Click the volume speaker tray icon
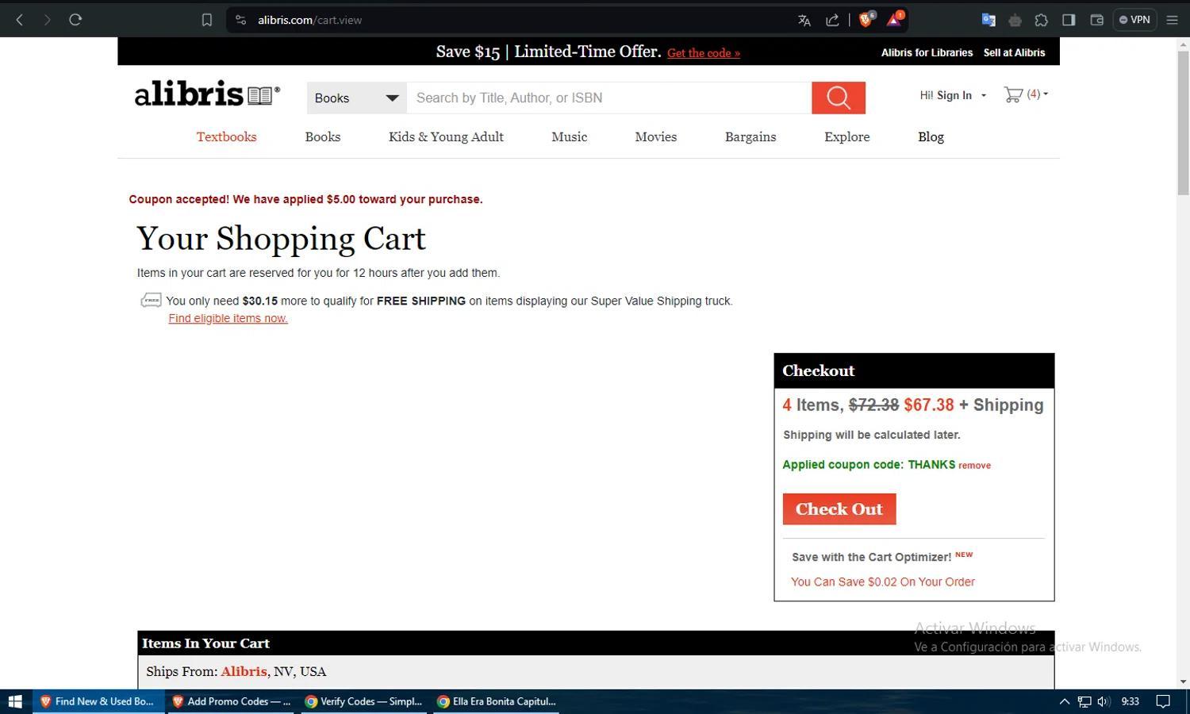The width and height of the screenshot is (1190, 714). coord(1104,701)
